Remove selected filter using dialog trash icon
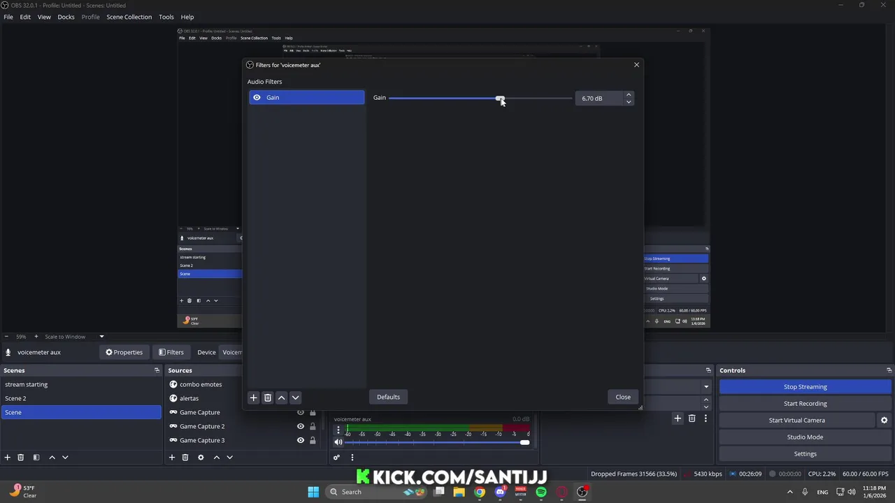895x503 pixels. (268, 398)
